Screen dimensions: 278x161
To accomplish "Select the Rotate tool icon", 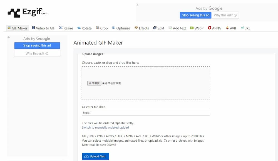I will (79, 28).
